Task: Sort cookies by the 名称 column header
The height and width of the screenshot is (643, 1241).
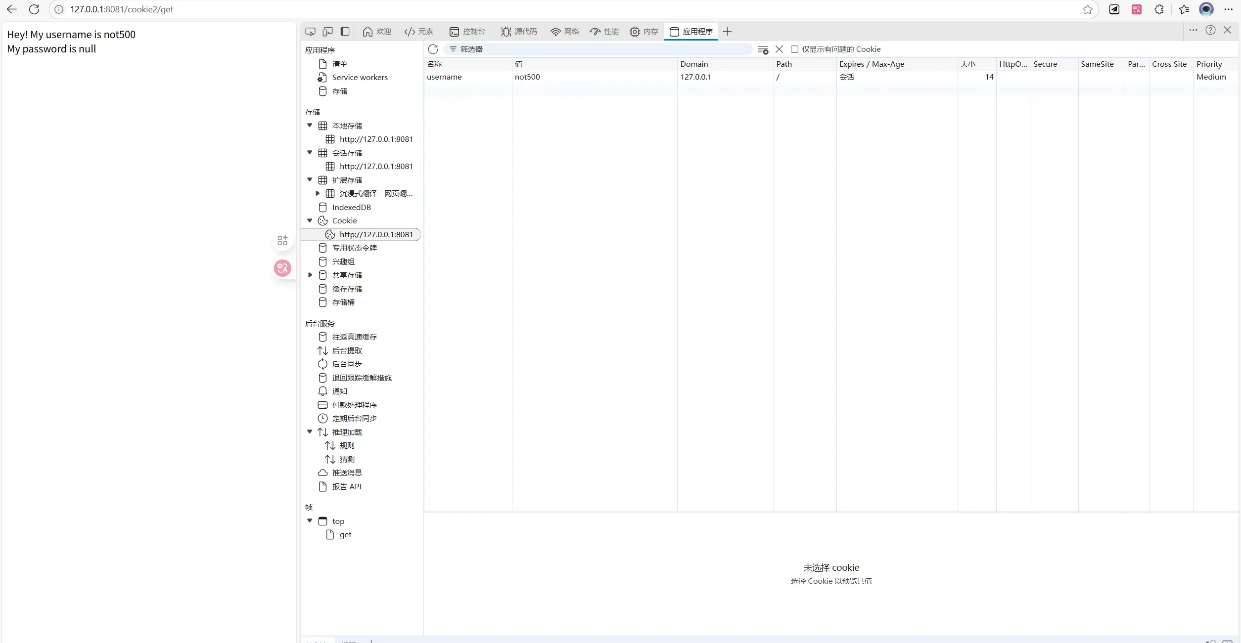Action: click(x=468, y=64)
